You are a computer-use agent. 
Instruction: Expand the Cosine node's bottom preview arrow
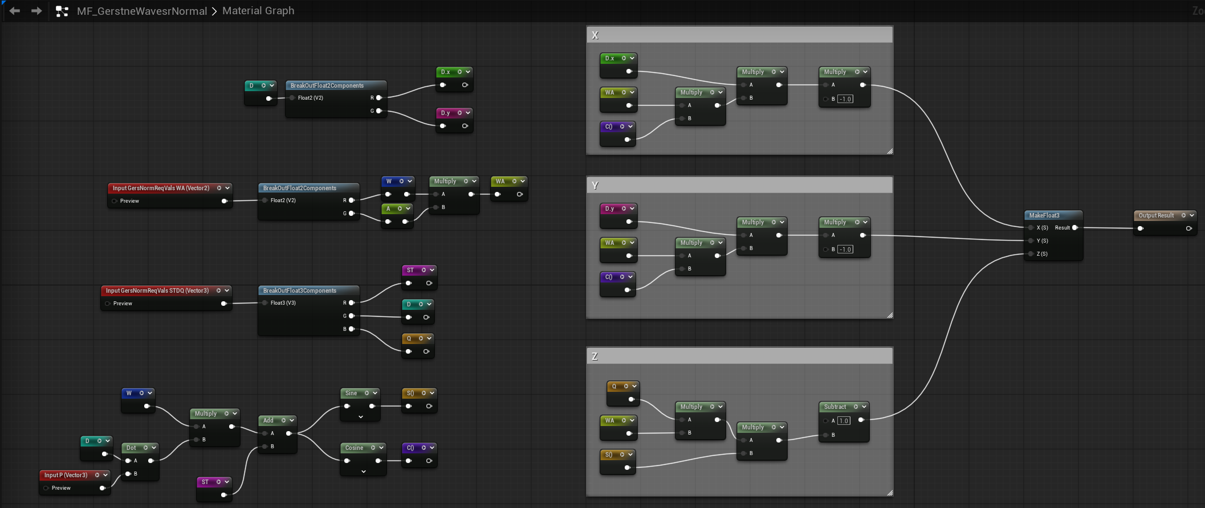[x=364, y=472]
